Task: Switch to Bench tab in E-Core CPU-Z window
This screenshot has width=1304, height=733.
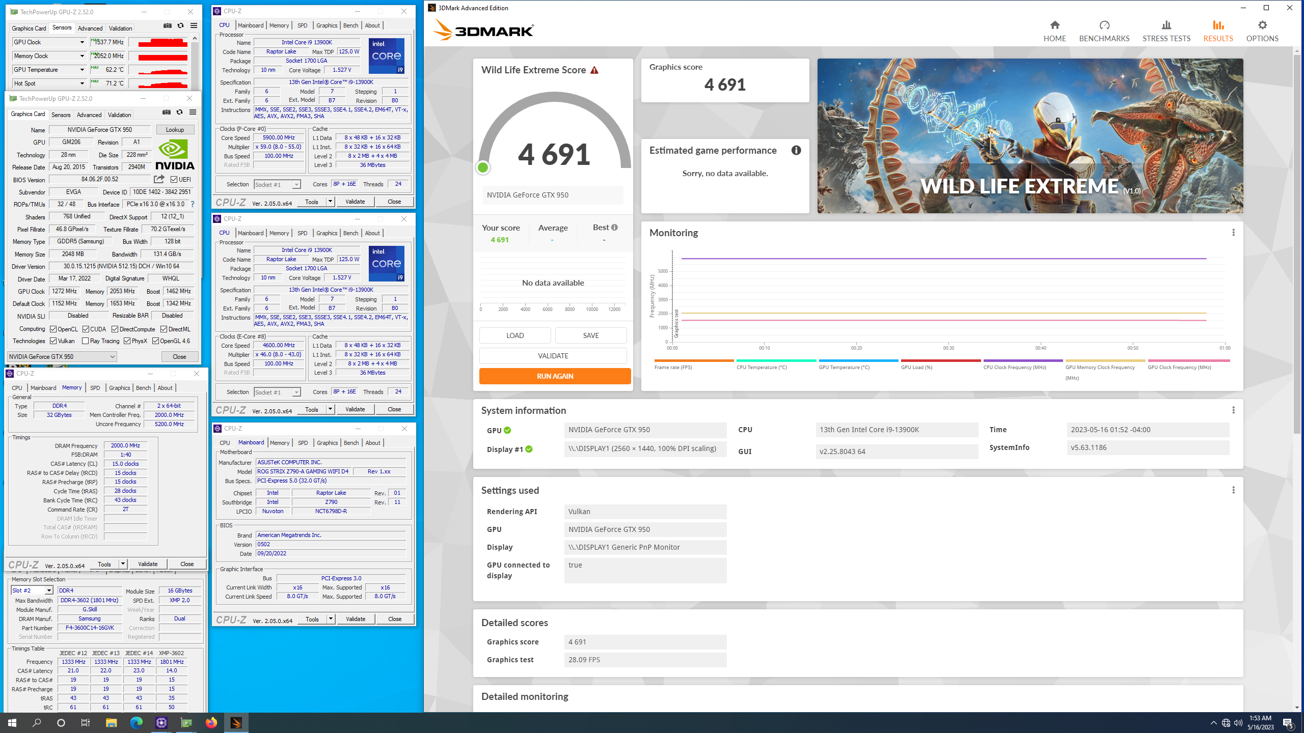Action: 350,233
